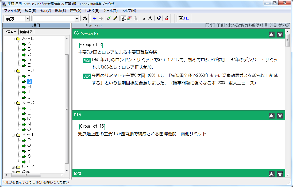Select letter M in the tree
Screen dimensions: 293x187
[x=29, y=119]
